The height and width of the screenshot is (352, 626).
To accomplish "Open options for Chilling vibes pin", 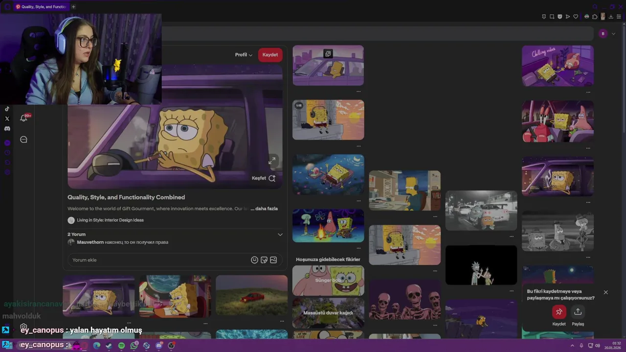I will click(x=588, y=92).
